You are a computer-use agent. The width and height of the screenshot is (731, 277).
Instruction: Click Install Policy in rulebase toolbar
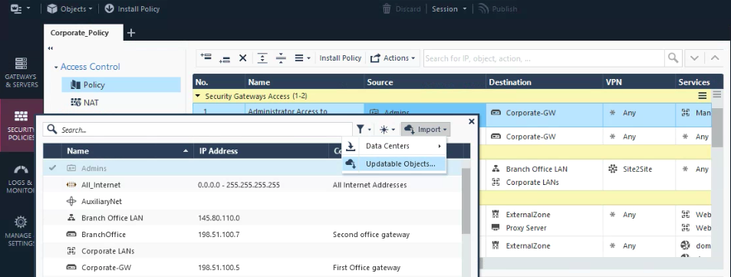tap(341, 58)
